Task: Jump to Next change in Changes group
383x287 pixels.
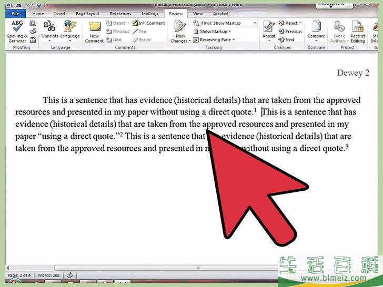Action: point(287,39)
